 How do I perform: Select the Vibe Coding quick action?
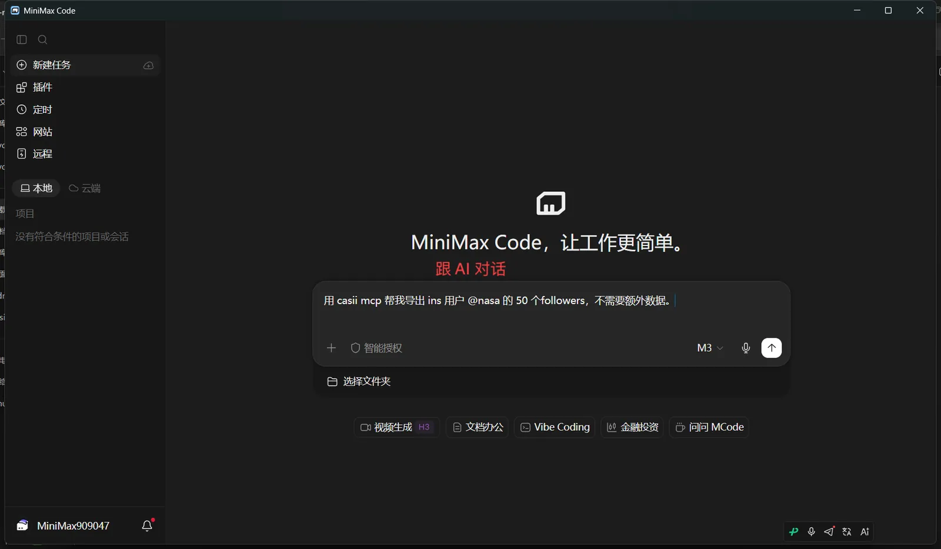click(555, 427)
